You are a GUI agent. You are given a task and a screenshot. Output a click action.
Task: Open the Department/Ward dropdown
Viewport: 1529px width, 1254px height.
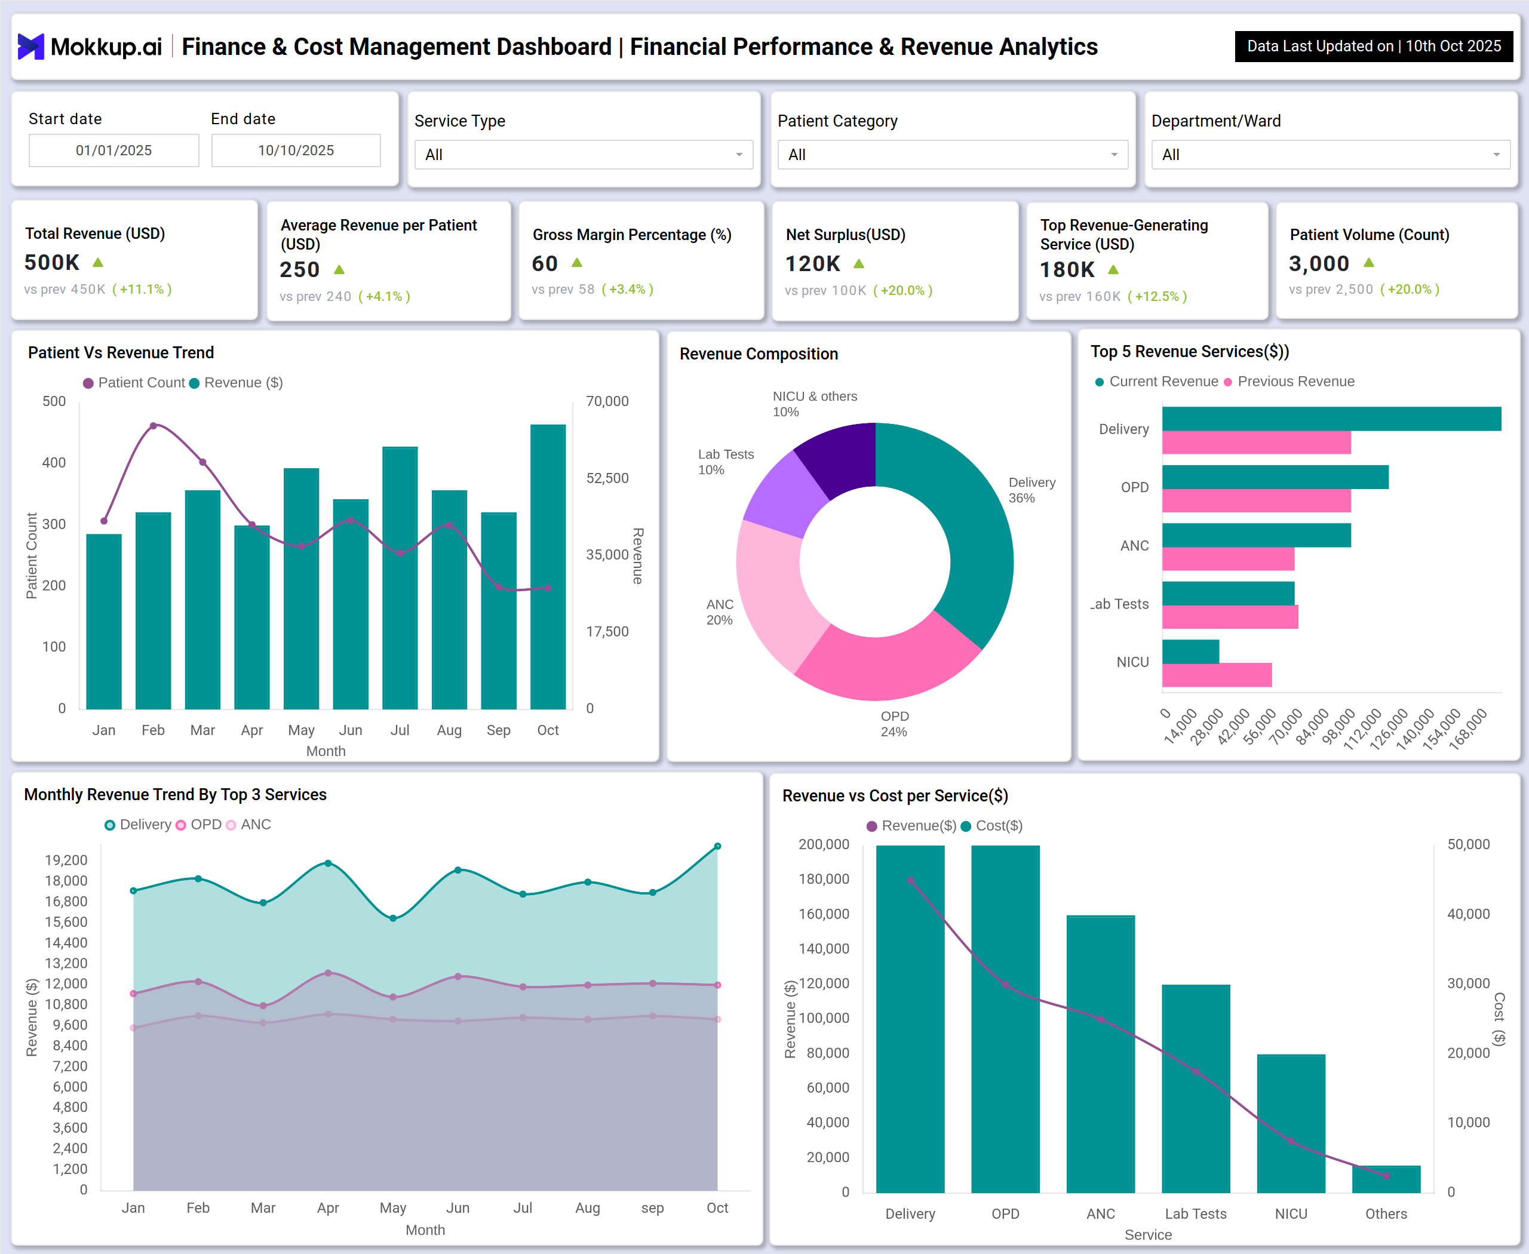click(x=1330, y=155)
